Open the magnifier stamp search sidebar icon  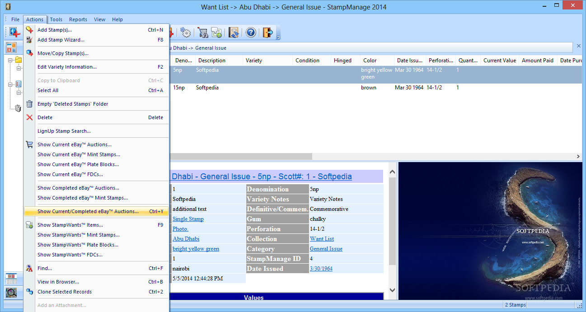11,293
